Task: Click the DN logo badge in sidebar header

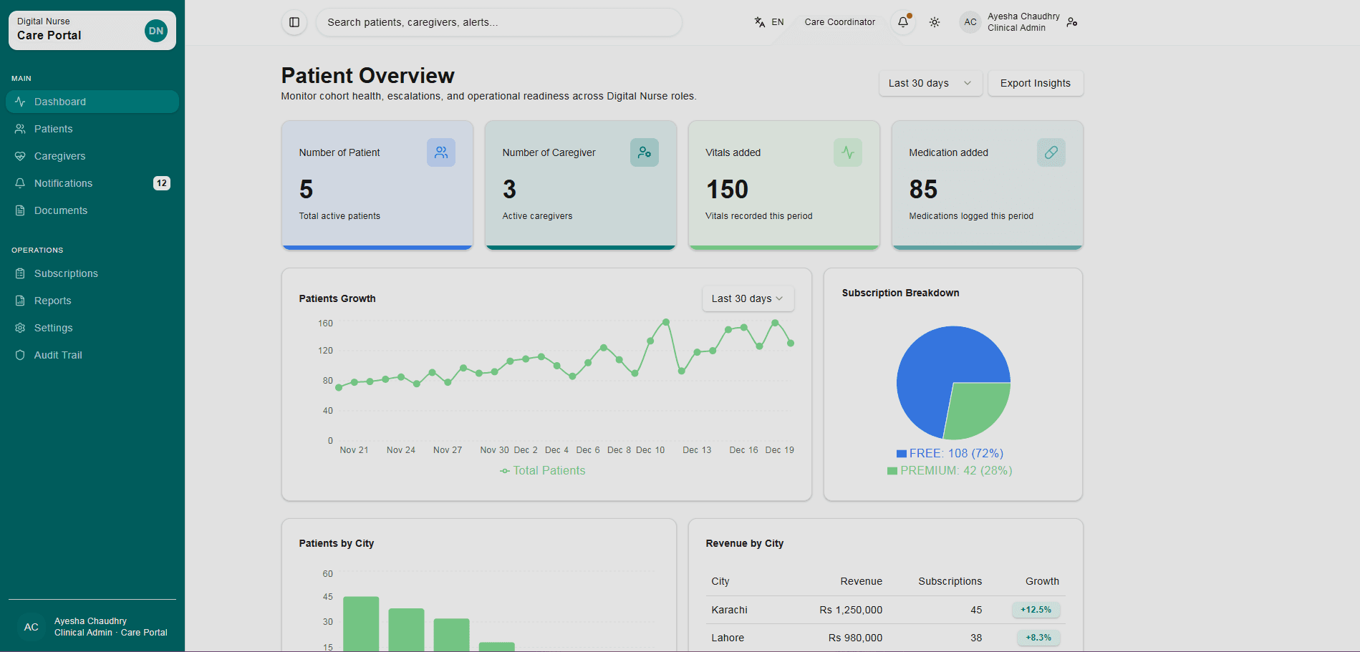Action: coord(156,31)
